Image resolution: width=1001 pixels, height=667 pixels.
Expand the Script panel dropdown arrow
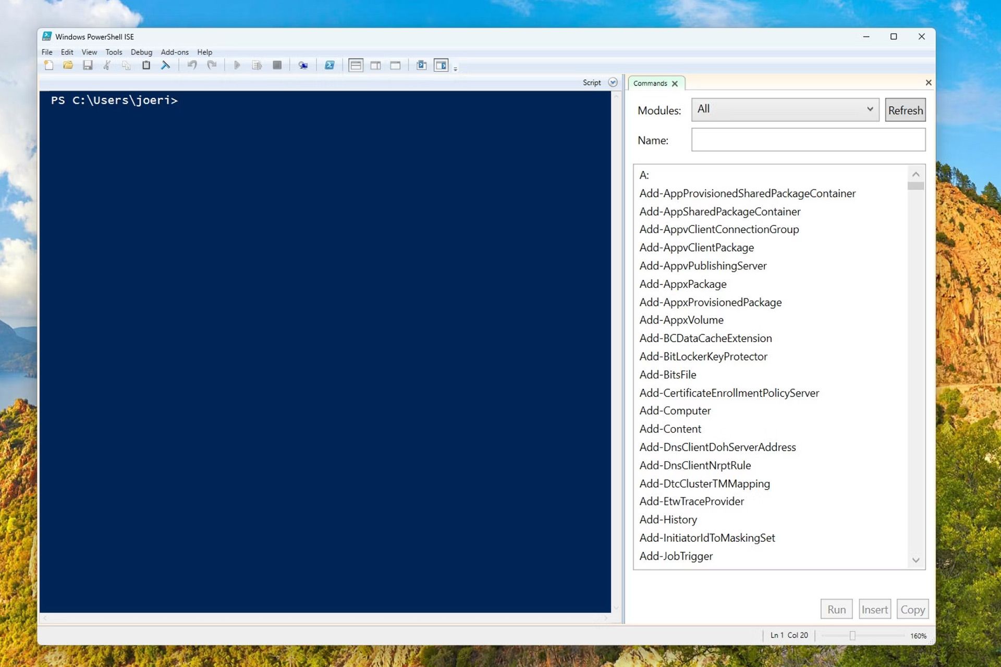point(613,83)
